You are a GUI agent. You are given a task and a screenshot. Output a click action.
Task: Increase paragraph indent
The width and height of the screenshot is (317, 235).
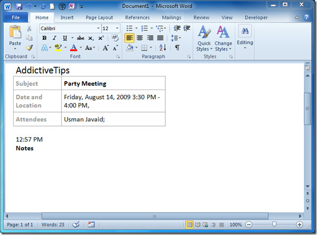click(187, 28)
